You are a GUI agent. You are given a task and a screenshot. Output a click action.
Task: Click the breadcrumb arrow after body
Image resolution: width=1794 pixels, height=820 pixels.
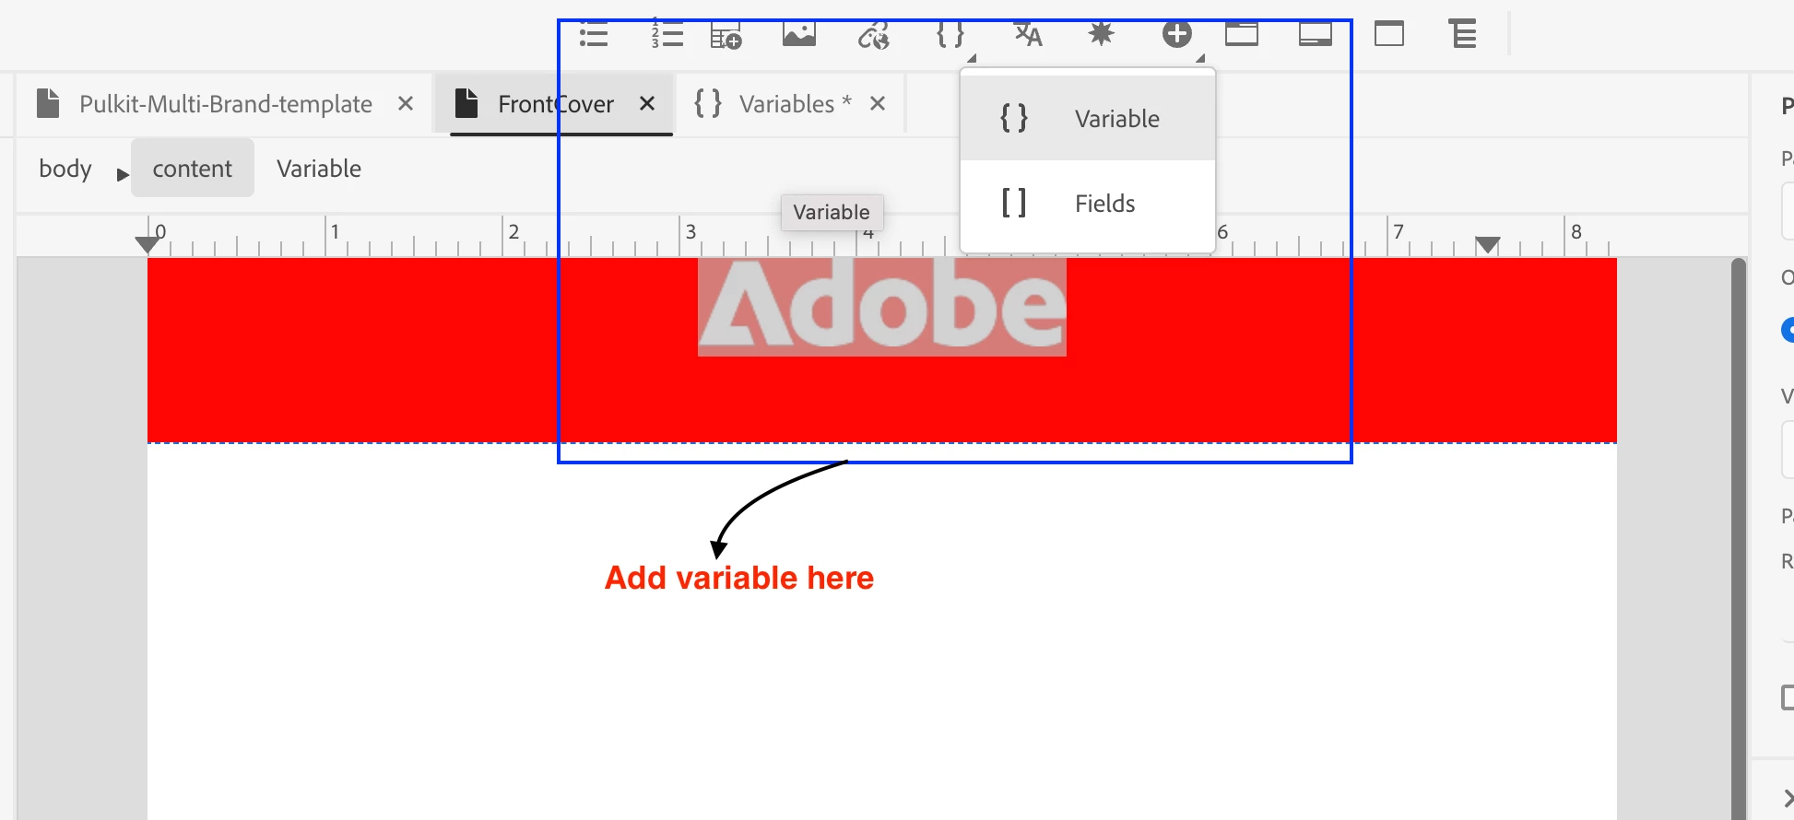tap(123, 174)
